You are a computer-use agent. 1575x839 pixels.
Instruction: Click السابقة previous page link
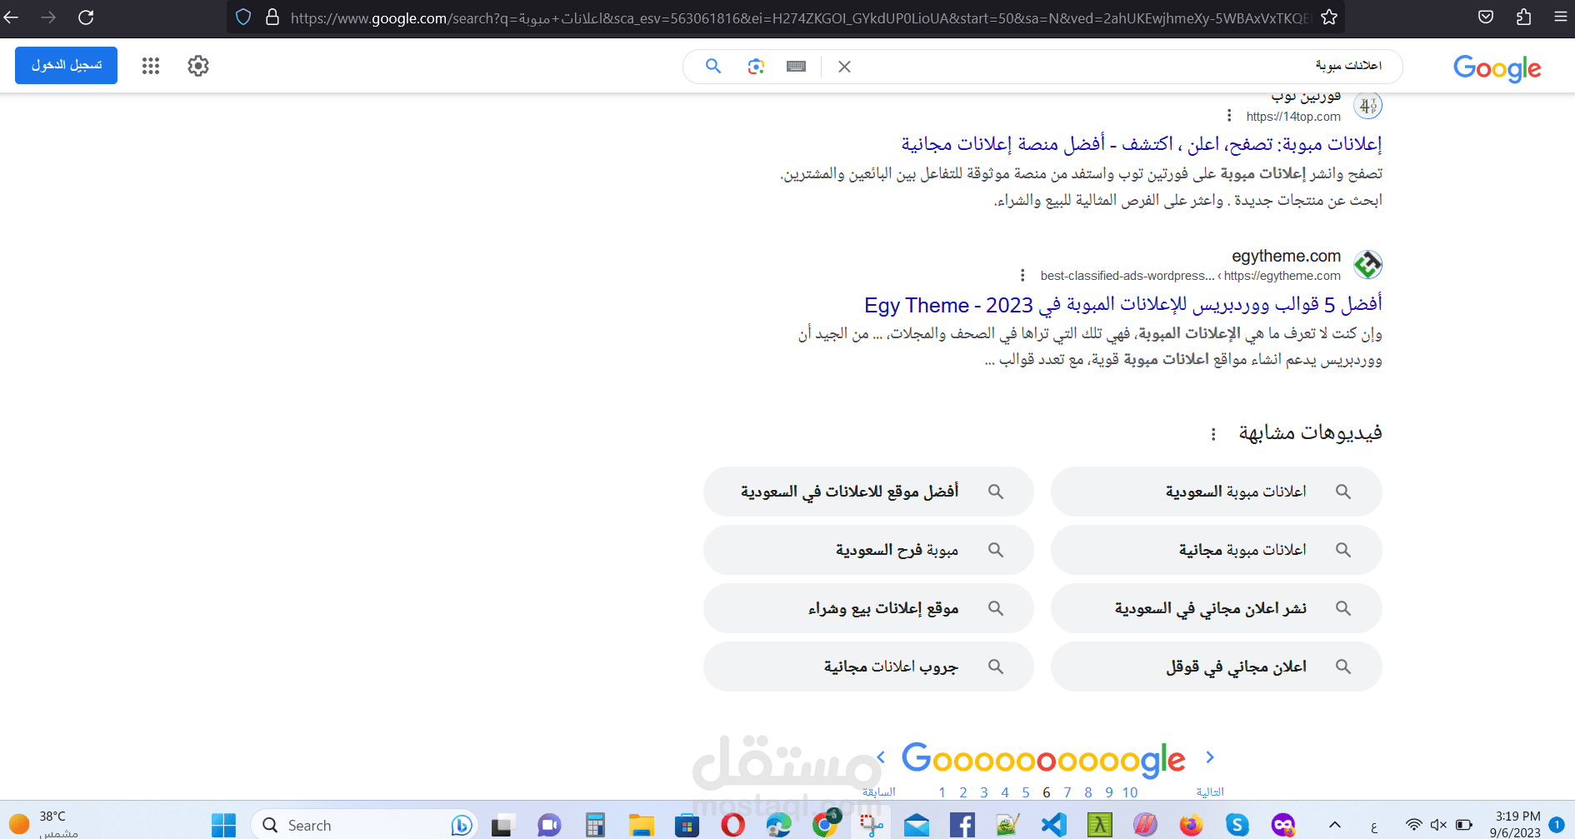tap(879, 792)
